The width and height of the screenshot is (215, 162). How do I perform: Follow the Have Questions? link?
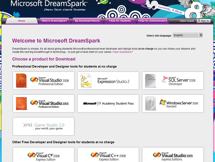coord(123,52)
